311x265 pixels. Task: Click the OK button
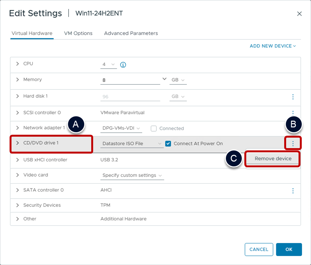tap(289, 249)
